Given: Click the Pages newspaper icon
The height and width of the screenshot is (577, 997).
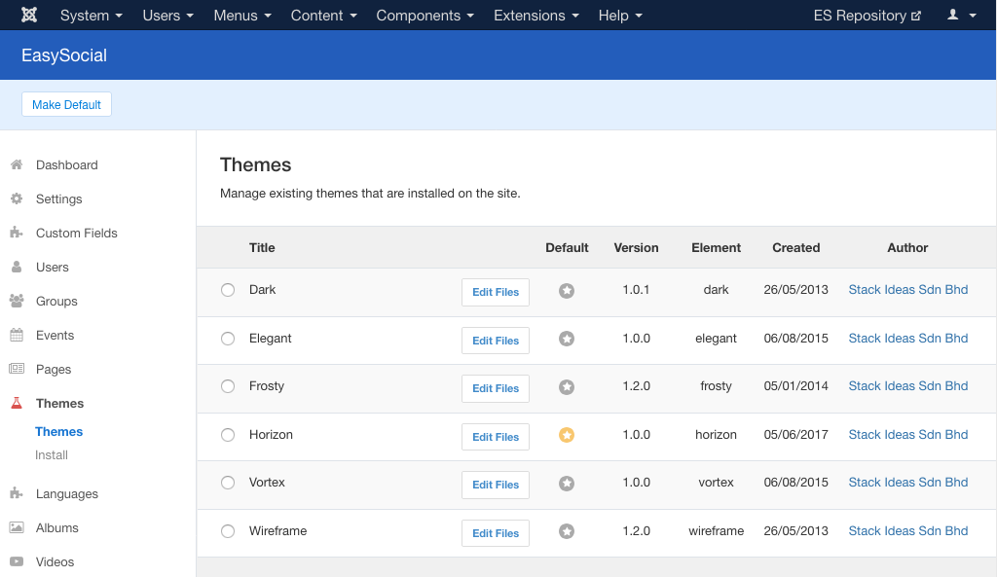Looking at the screenshot, I should point(18,369).
